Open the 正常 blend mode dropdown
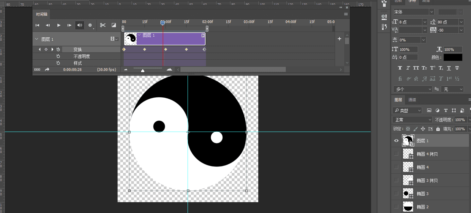 pyautogui.click(x=412, y=120)
